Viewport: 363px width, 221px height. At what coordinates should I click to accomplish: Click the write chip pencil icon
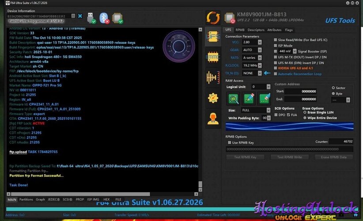249,99
